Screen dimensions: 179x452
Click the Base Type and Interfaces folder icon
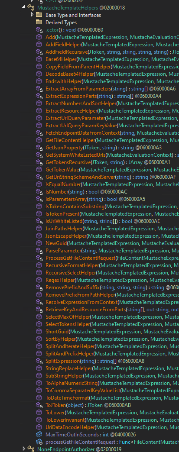39,15
